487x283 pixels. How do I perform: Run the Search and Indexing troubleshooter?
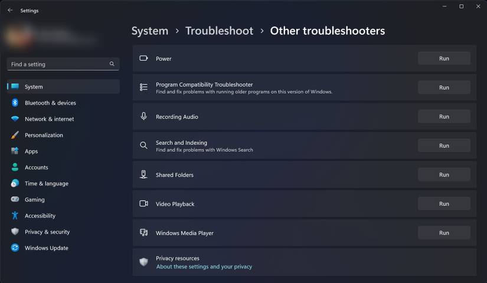pyautogui.click(x=444, y=146)
